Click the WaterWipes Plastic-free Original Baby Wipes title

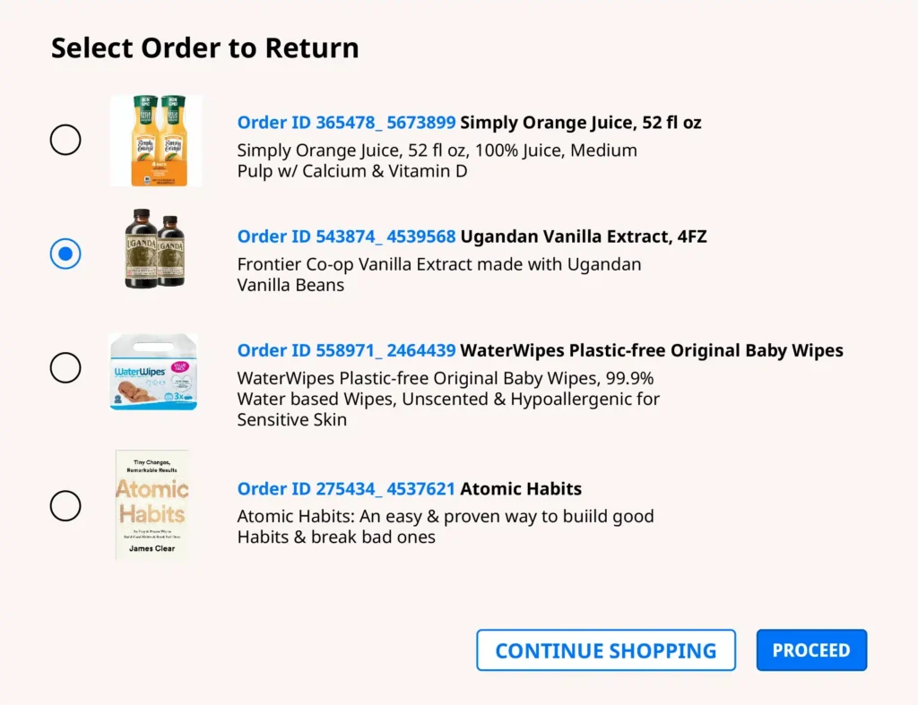[x=652, y=350]
